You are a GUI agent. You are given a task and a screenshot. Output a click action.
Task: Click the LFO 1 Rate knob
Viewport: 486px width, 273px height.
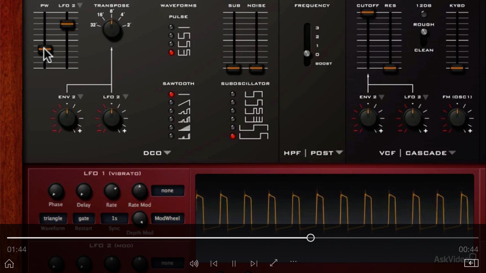(111, 192)
